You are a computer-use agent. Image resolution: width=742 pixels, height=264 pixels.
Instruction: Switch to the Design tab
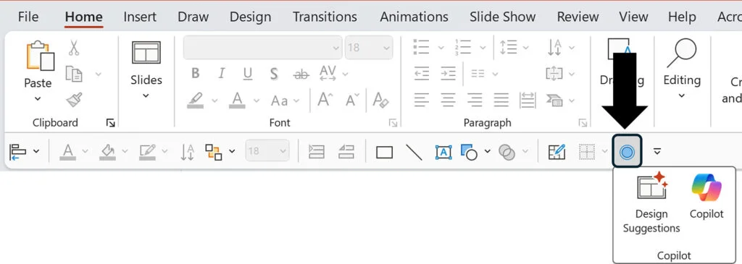(x=250, y=17)
